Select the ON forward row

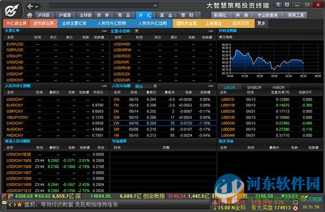(x=162, y=100)
